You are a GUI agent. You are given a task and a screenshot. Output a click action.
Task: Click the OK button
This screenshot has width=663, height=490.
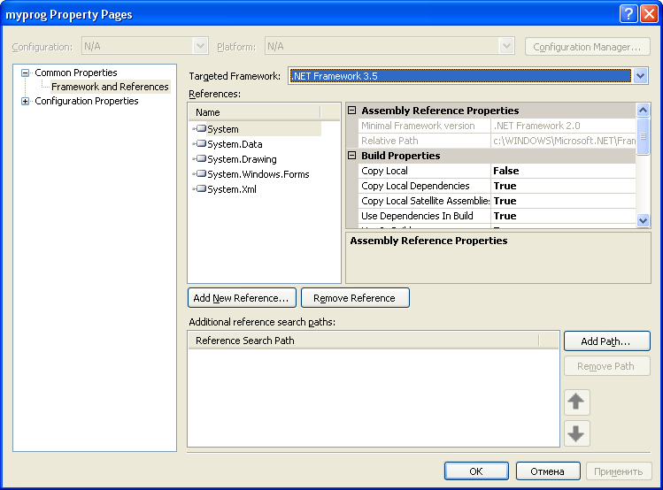pyautogui.click(x=476, y=471)
